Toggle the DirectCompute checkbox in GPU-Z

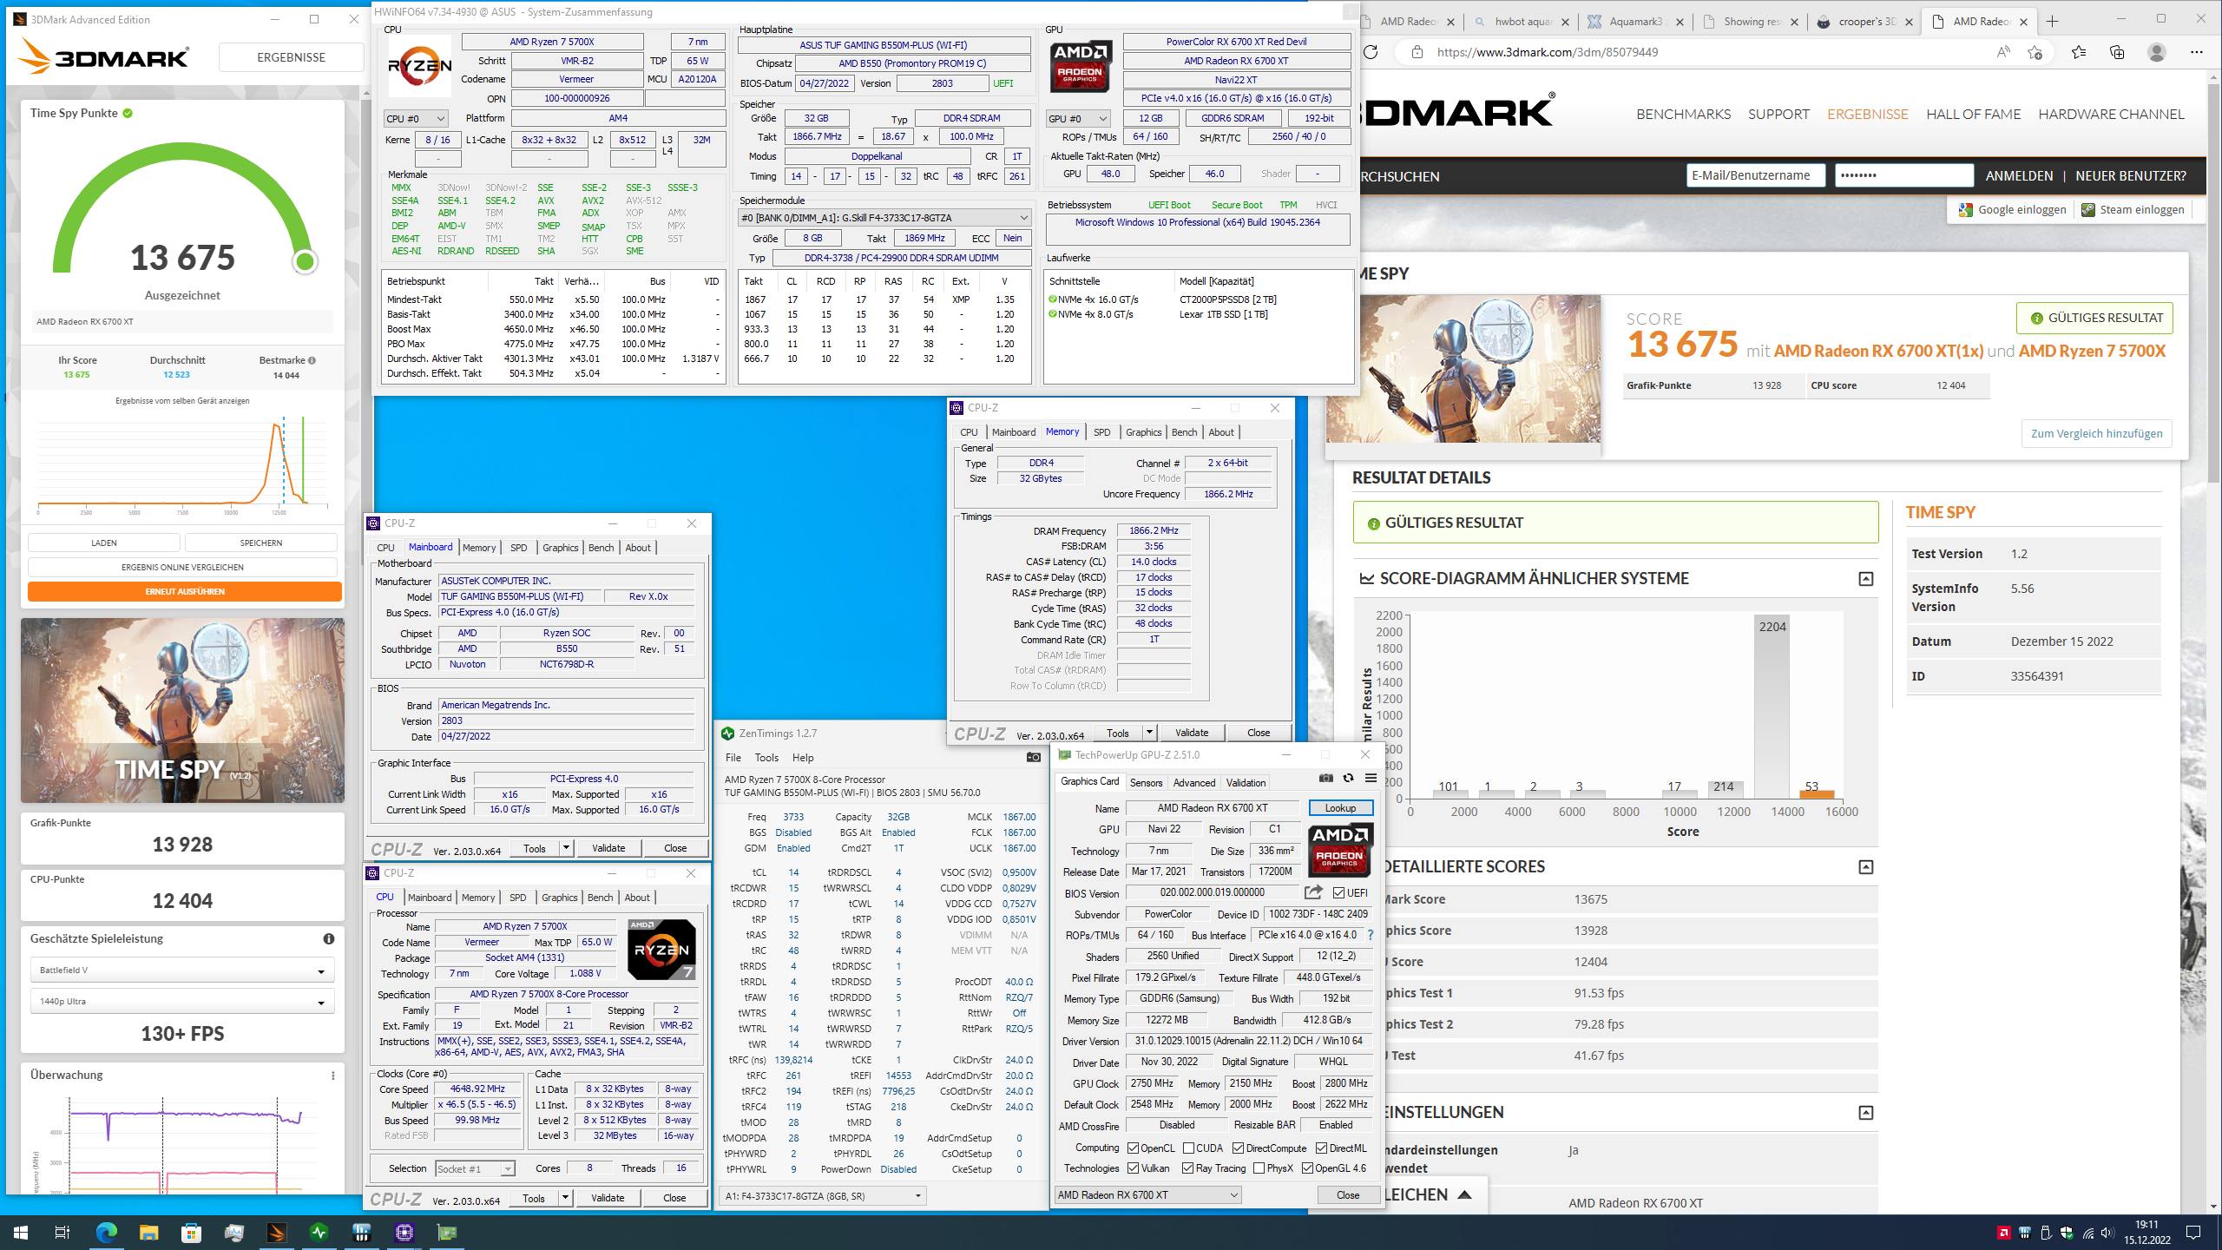(1238, 1148)
